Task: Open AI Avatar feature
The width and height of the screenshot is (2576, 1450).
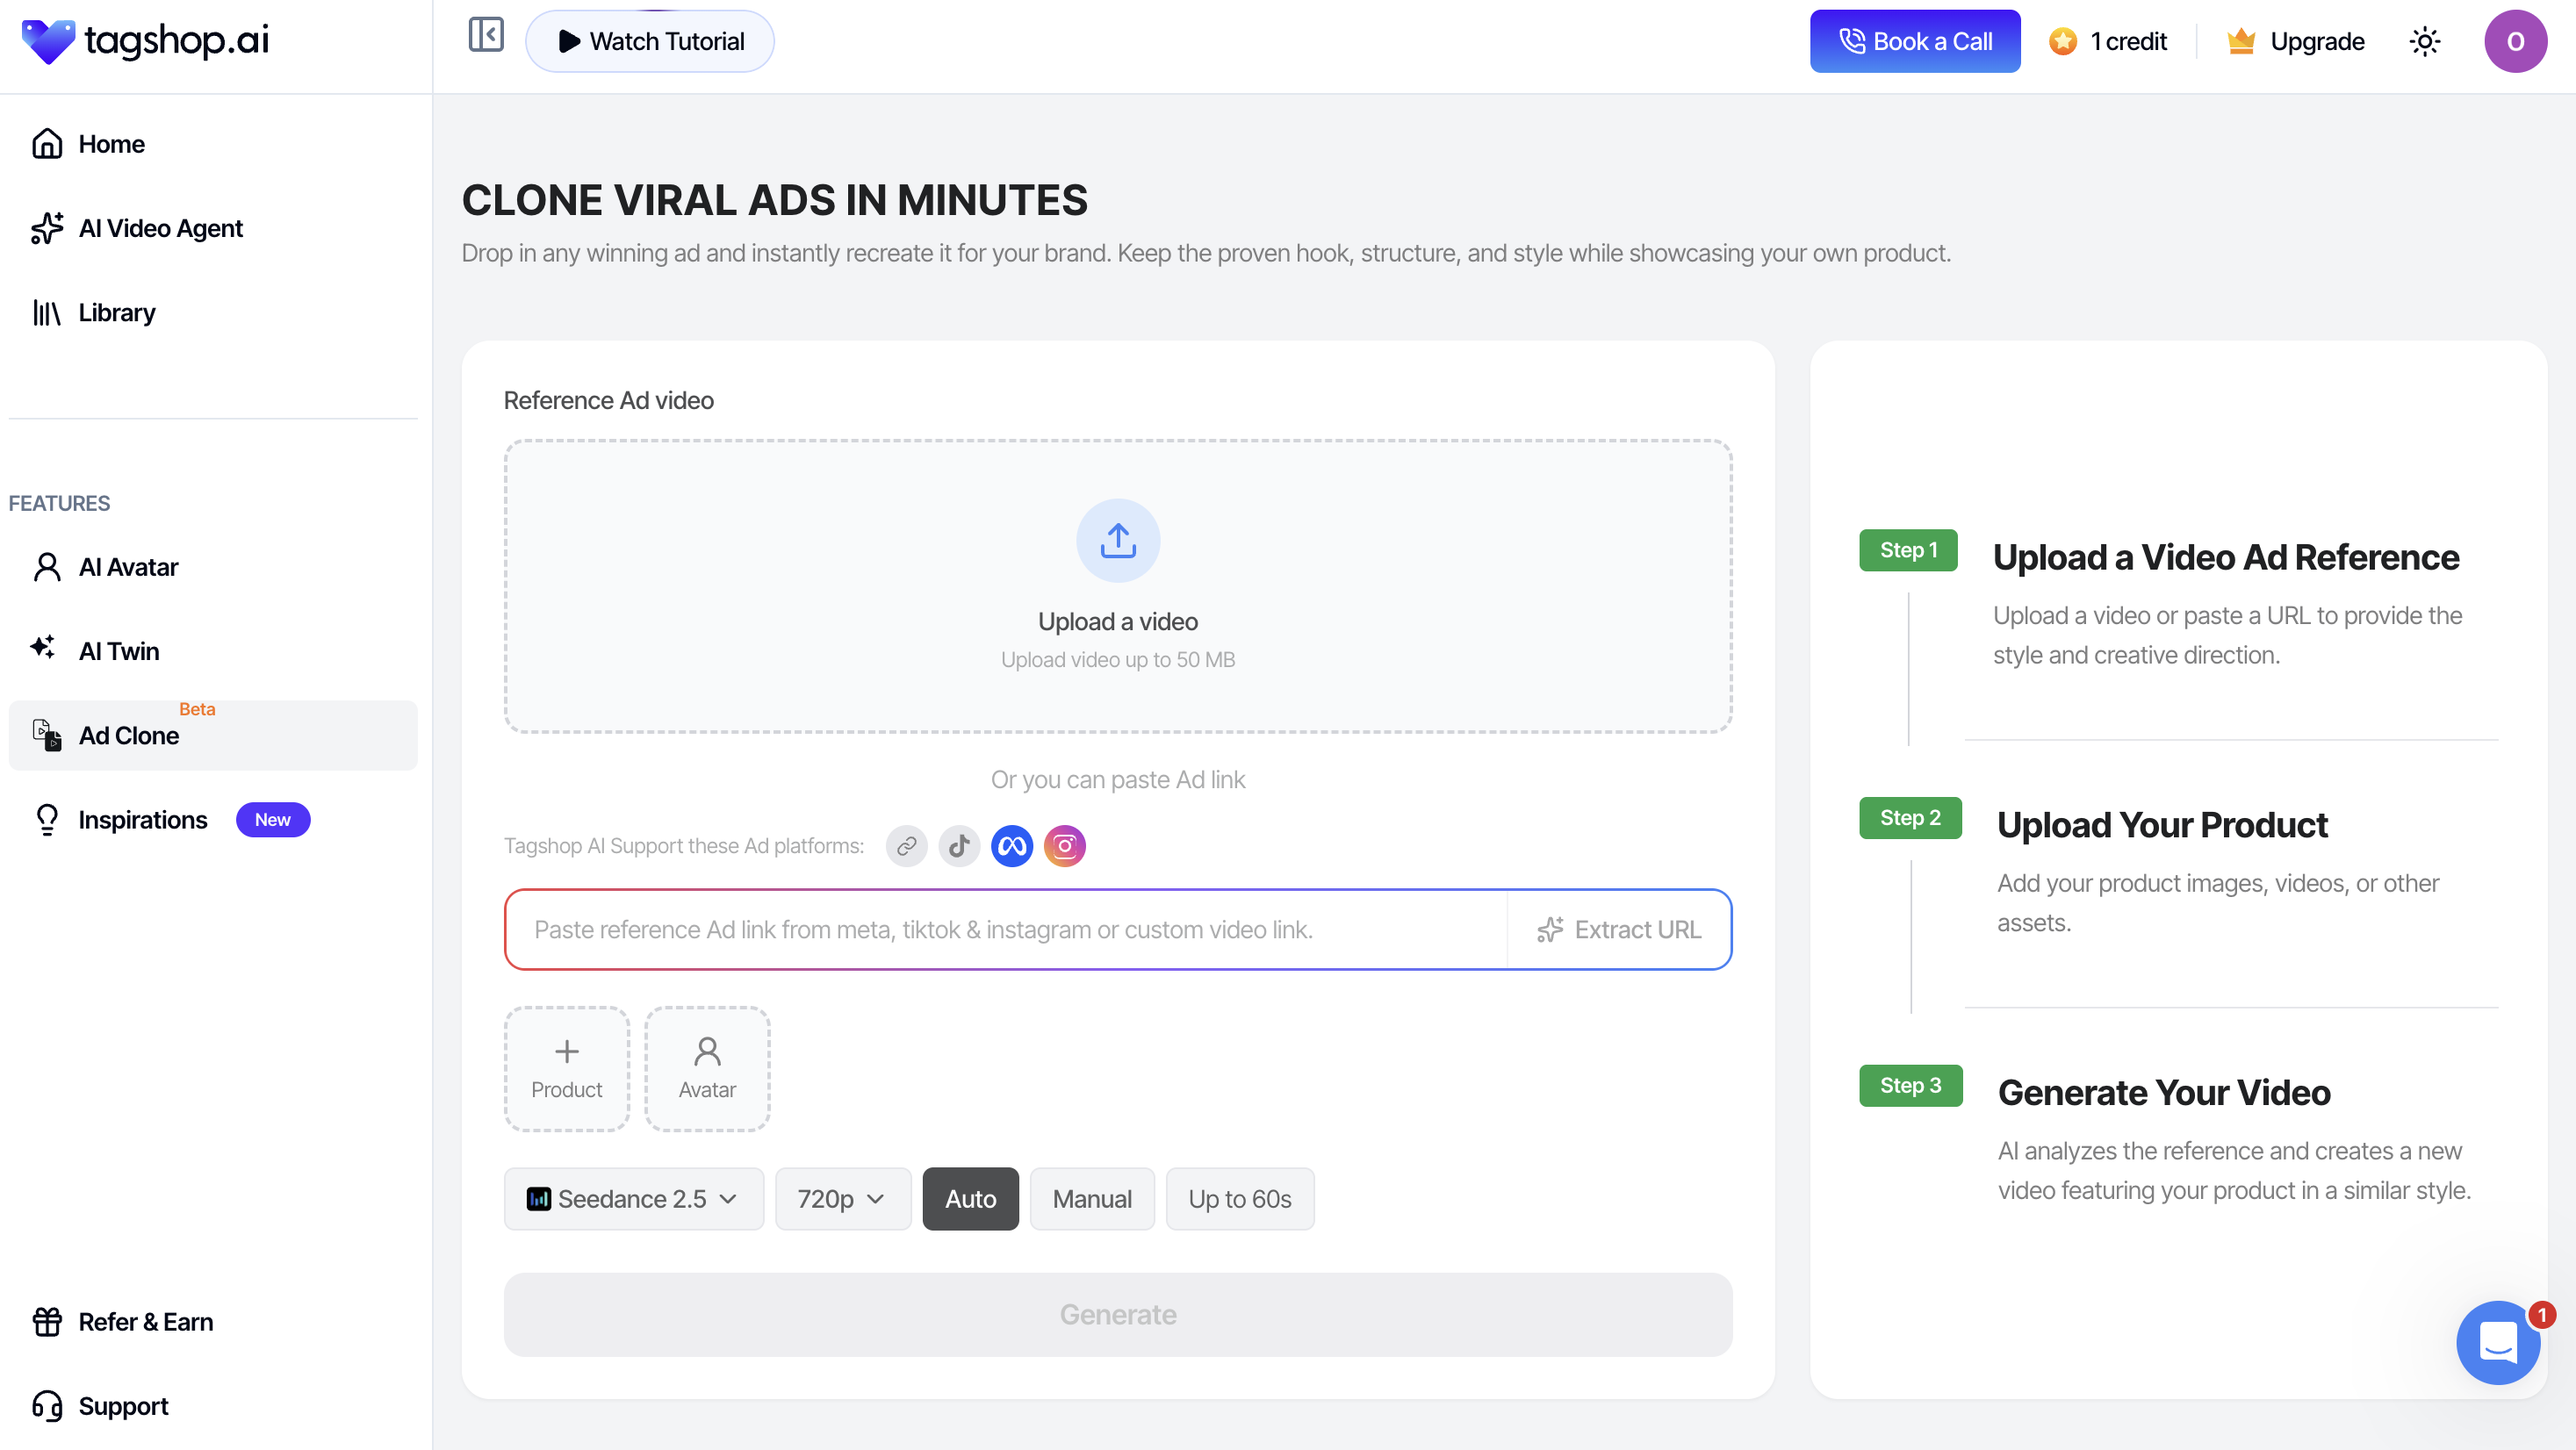Action: tap(213, 567)
